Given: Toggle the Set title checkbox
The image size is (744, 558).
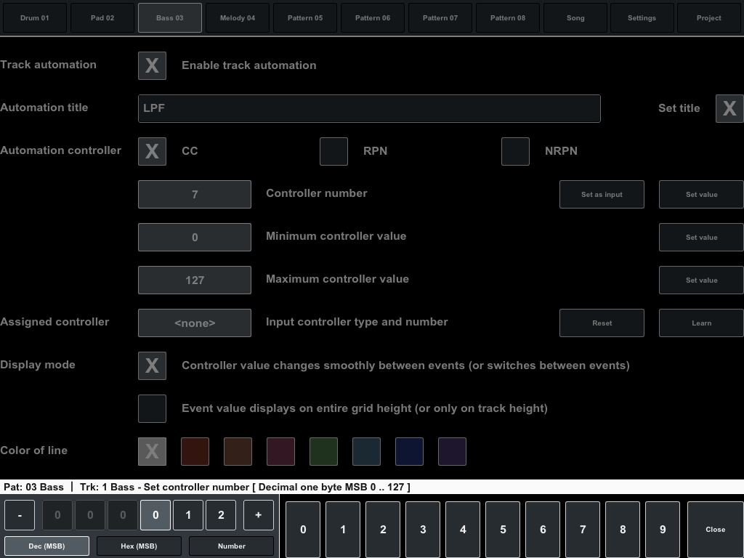Looking at the screenshot, I should click(x=729, y=108).
